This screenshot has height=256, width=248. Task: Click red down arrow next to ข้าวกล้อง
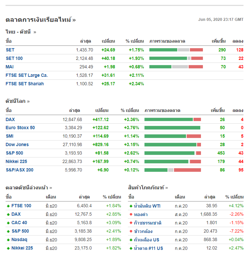131,231
